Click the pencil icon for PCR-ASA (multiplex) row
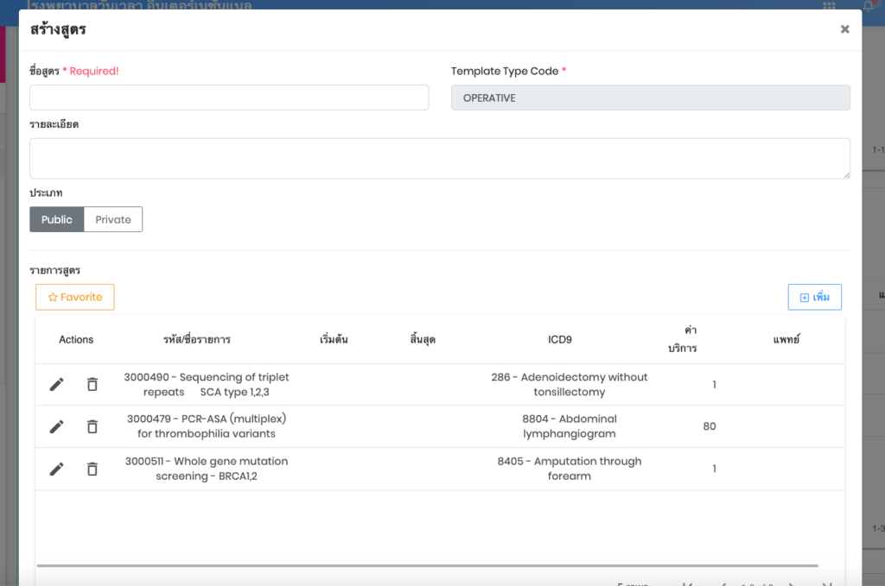 (57, 426)
